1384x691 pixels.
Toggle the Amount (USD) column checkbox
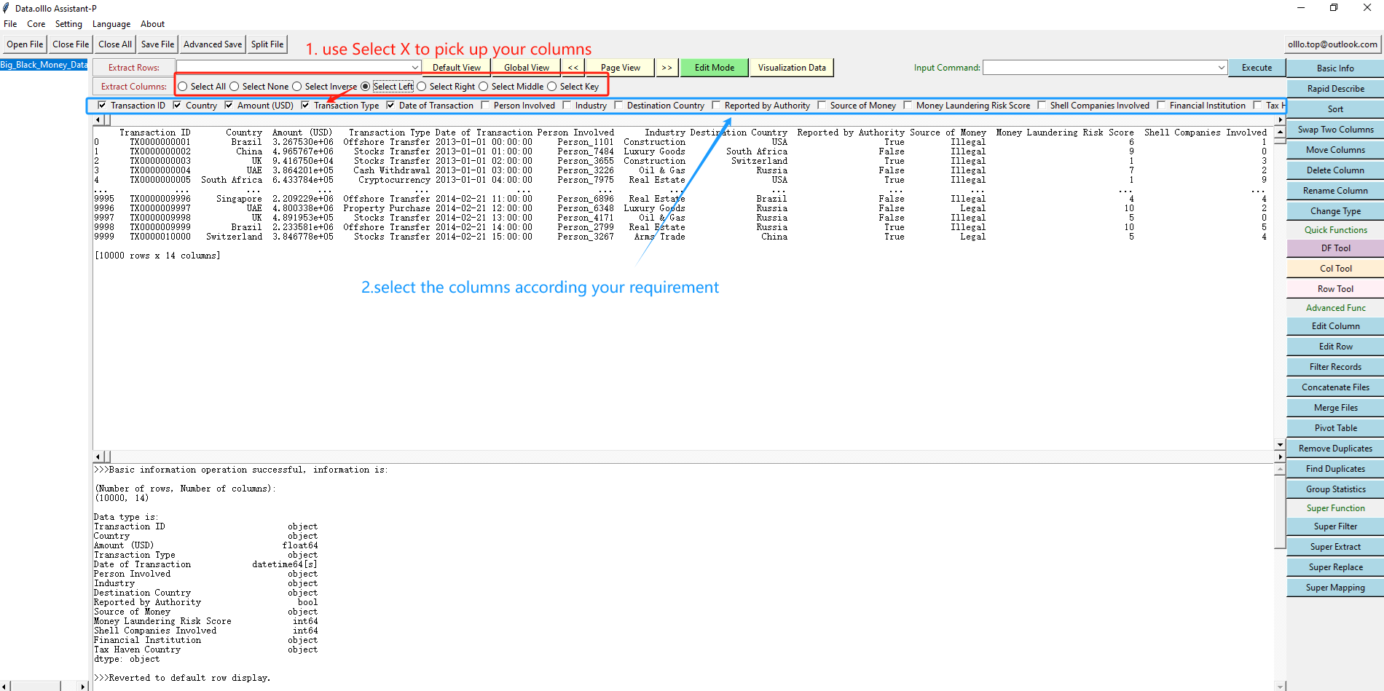pyautogui.click(x=229, y=106)
